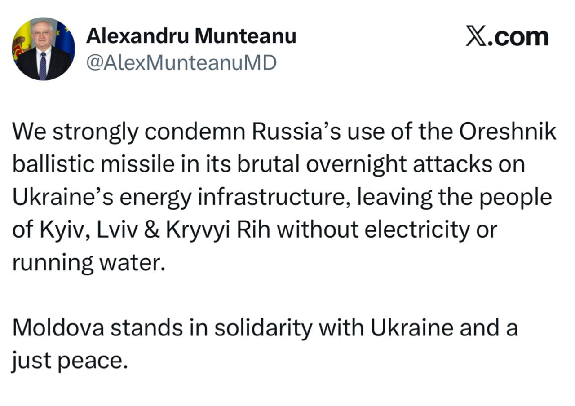Viewport: 575px width, 406px height.
Task: Click the @AlexMunteanuMD handle
Action: click(x=181, y=63)
